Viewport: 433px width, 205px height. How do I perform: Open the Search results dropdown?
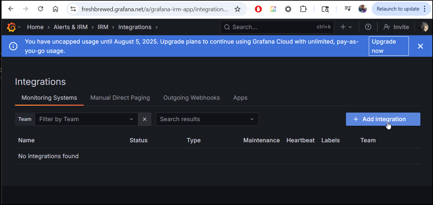point(207,119)
